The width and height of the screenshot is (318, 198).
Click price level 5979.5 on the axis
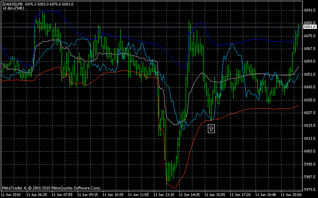pyautogui.click(x=310, y=190)
